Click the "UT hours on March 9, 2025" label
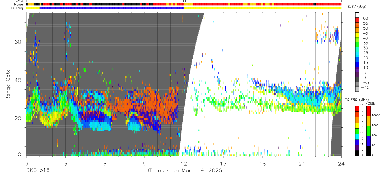This screenshot has height=177, width=384. tap(184, 171)
